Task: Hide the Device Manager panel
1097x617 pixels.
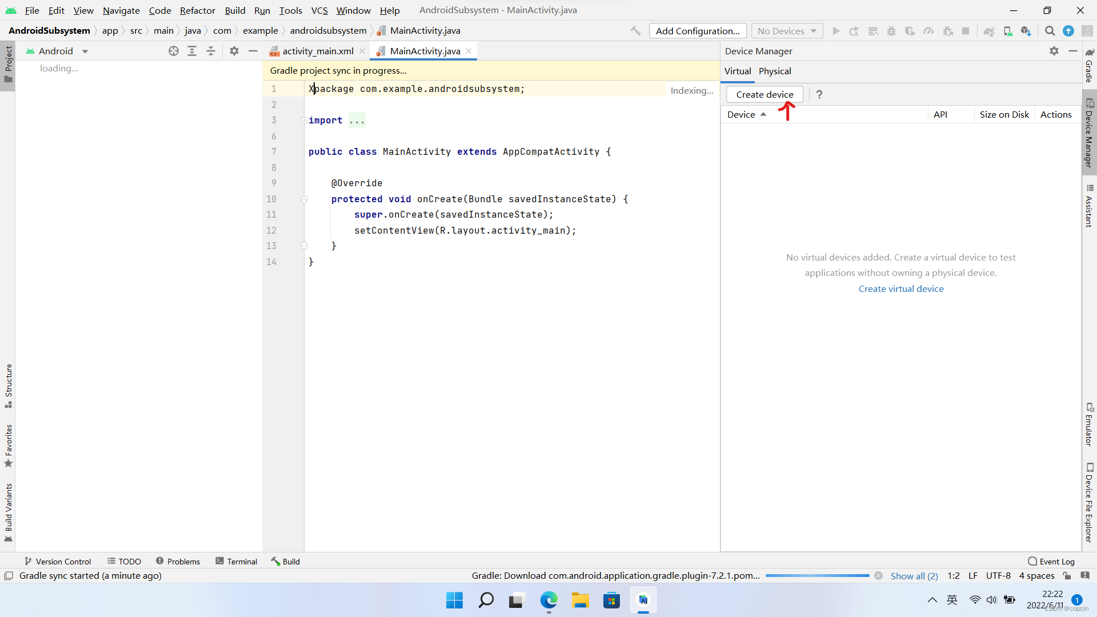Action: point(1073,51)
